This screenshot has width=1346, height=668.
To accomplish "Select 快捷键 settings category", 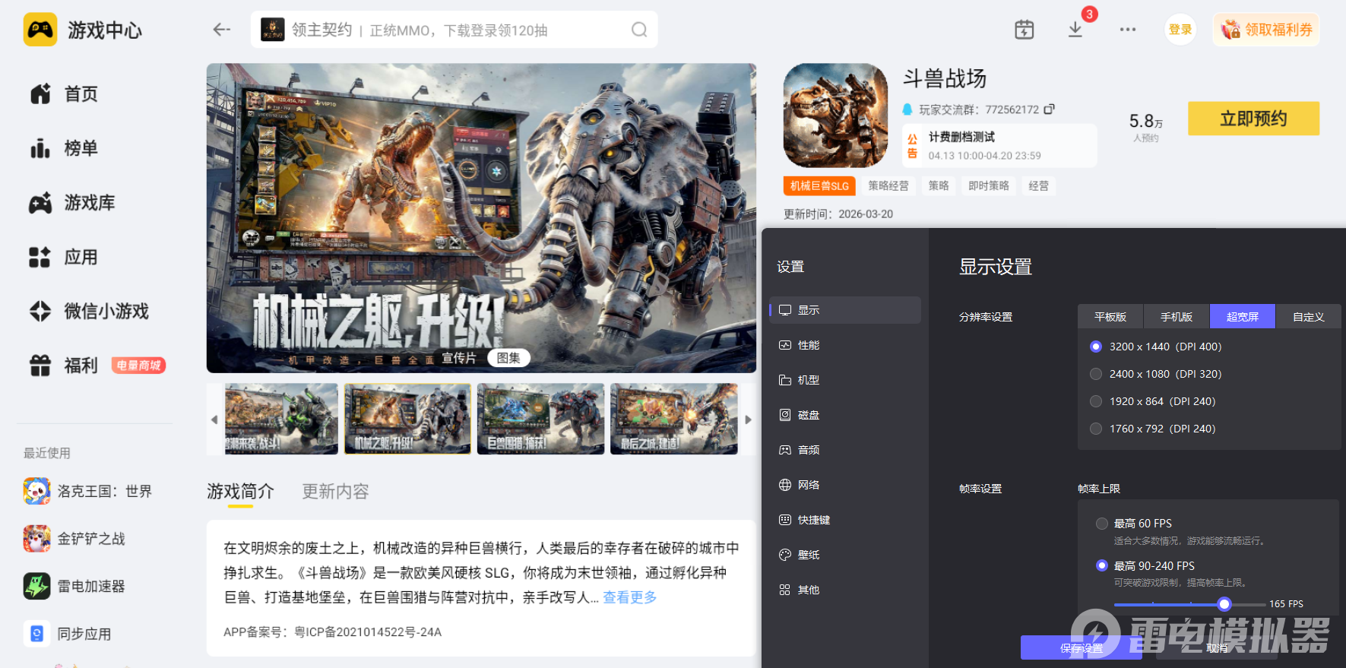I will coord(845,520).
